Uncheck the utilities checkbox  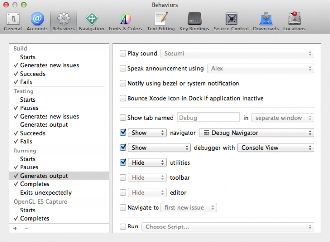123,162
